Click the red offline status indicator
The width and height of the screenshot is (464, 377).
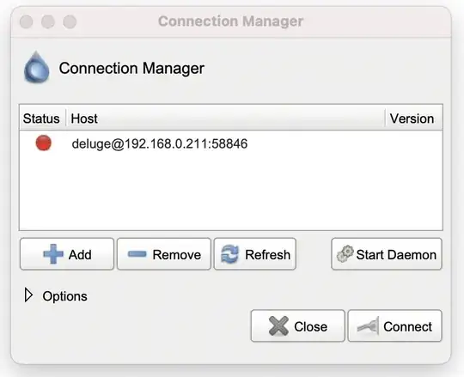pos(44,143)
